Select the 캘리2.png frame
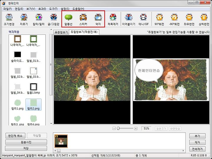The width and height of the screenshot is (212, 159). pos(33,105)
